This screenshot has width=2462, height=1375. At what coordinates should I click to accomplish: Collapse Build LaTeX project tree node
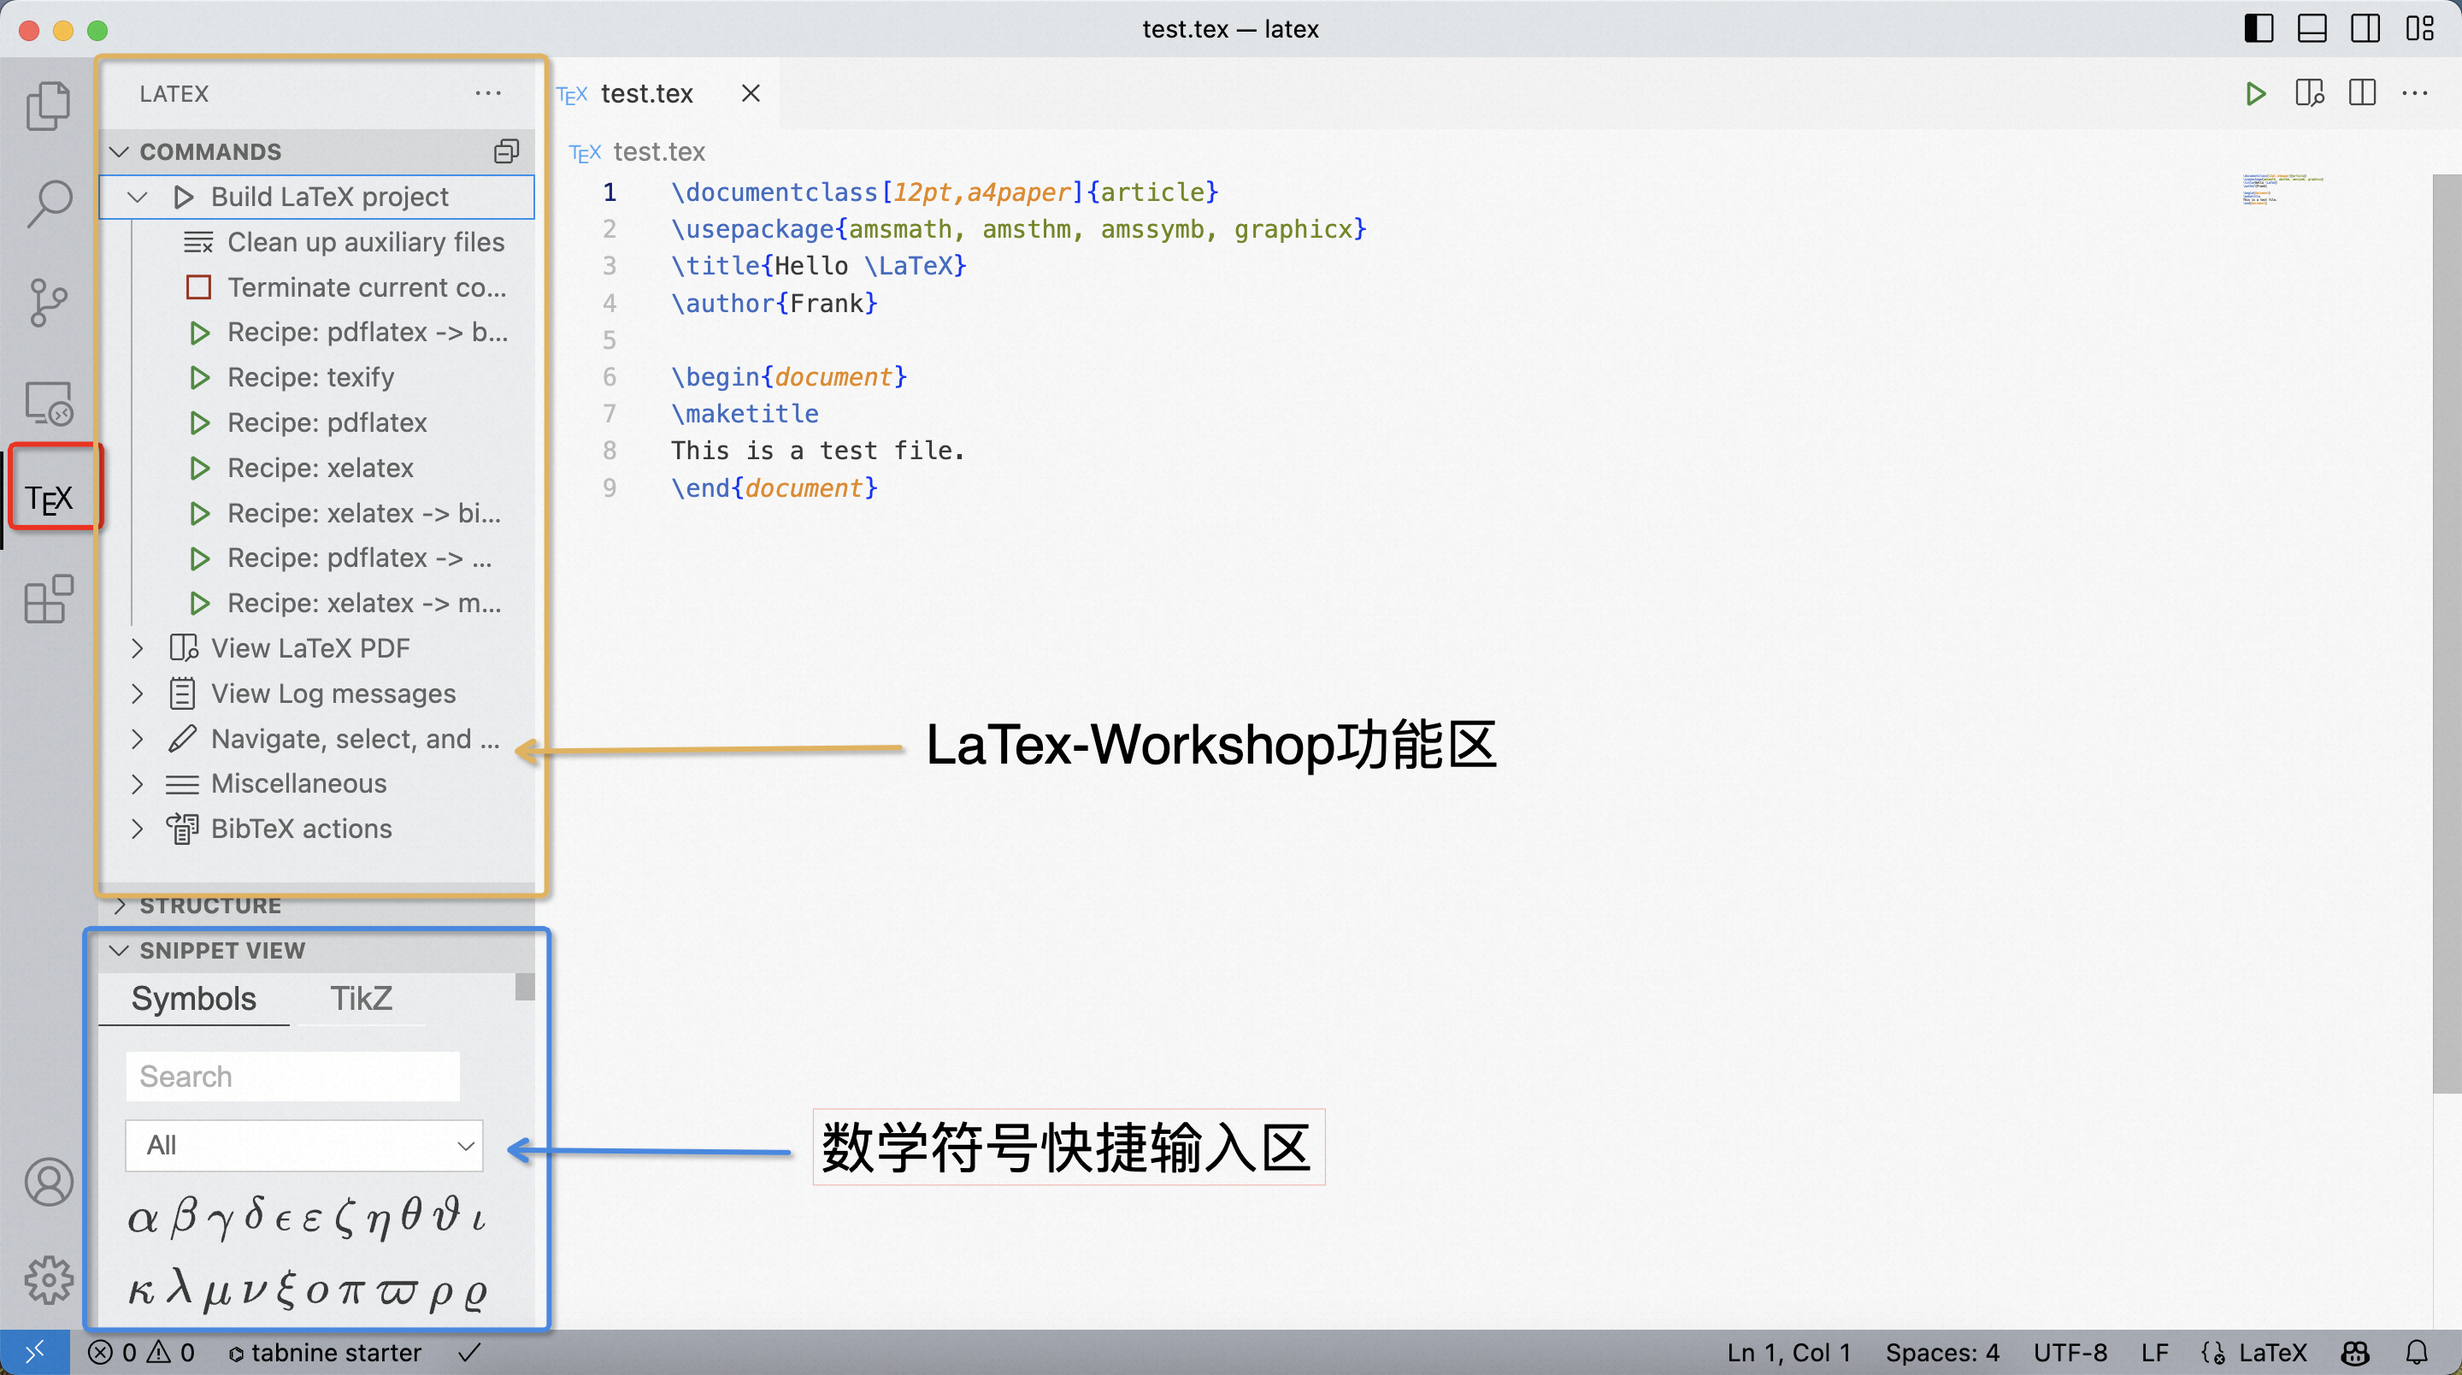(138, 197)
